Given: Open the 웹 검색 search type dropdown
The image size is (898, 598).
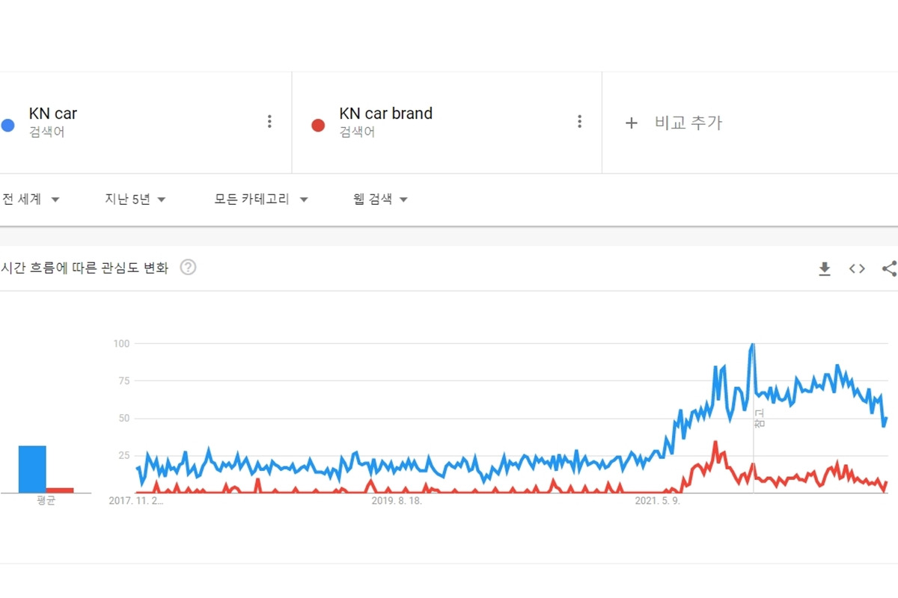Looking at the screenshot, I should pyautogui.click(x=379, y=199).
